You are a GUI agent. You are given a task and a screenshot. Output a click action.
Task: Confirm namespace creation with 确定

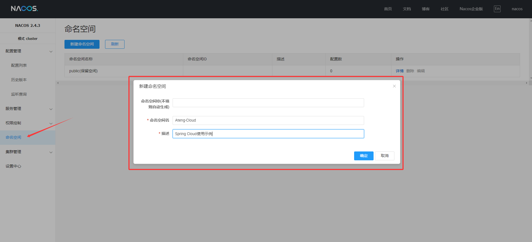[x=364, y=156]
